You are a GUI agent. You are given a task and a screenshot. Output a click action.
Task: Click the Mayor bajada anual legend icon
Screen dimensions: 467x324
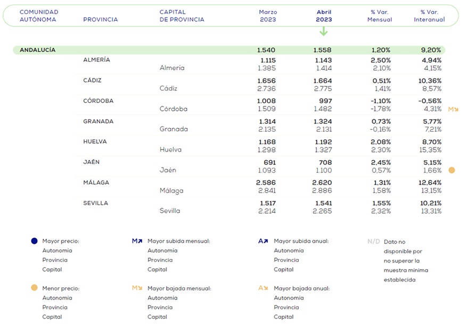263,288
